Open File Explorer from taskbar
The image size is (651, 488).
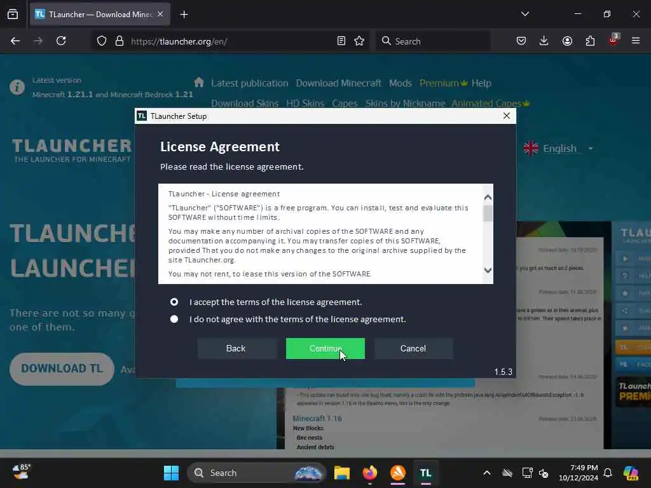pos(341,473)
